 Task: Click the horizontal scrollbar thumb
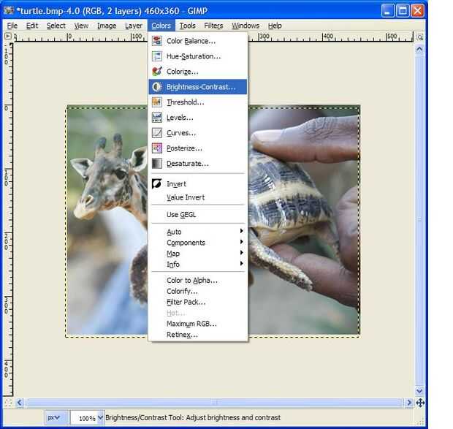[214, 403]
